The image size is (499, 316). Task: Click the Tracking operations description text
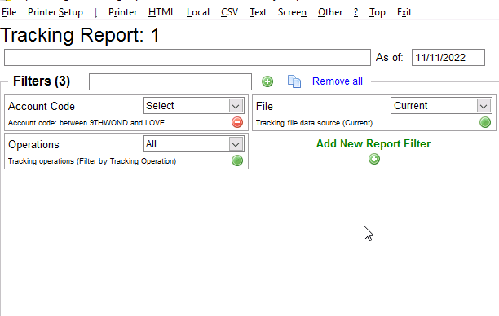pyautogui.click(x=92, y=161)
